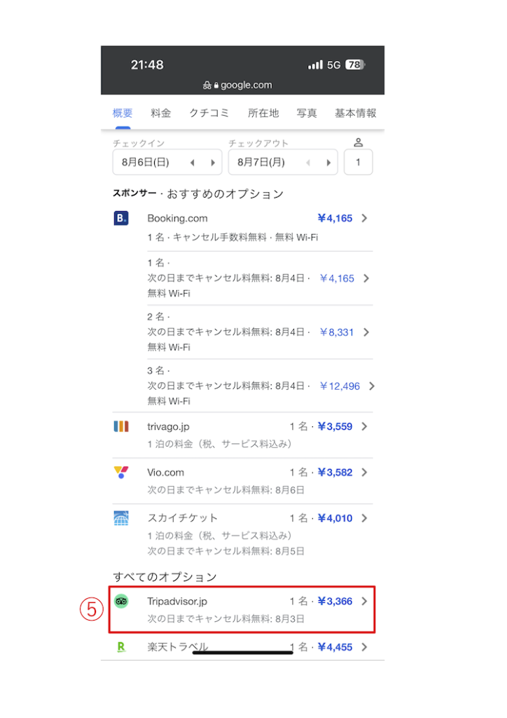Image resolution: width=507 pixels, height=718 pixels.
Task: Open the 1 名 option chevron at ¥4,165
Action: coord(366,278)
